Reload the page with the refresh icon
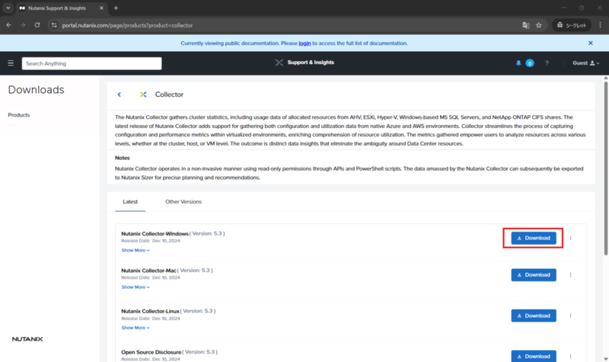 click(37, 25)
